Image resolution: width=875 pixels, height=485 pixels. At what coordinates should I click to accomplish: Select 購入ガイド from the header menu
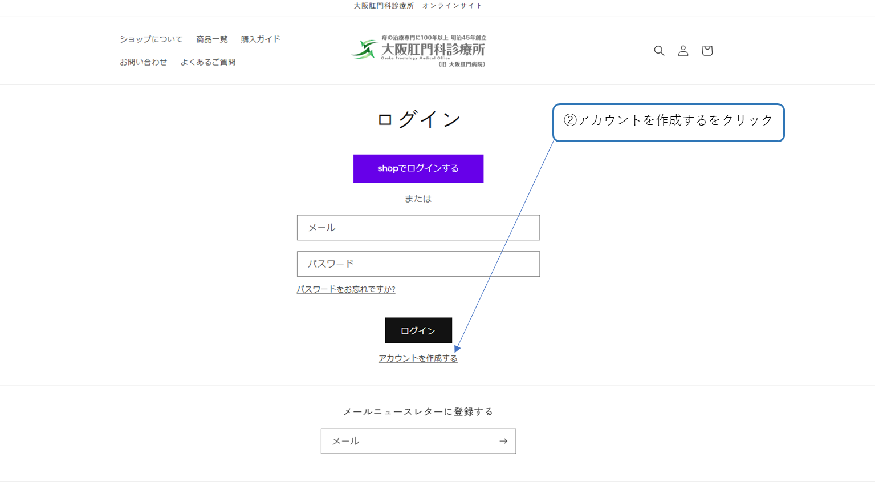pos(261,39)
